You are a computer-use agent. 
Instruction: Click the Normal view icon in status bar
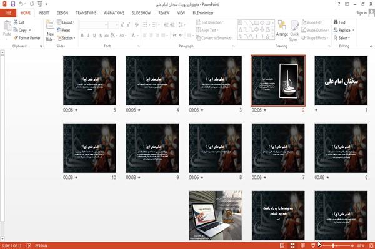click(282, 245)
